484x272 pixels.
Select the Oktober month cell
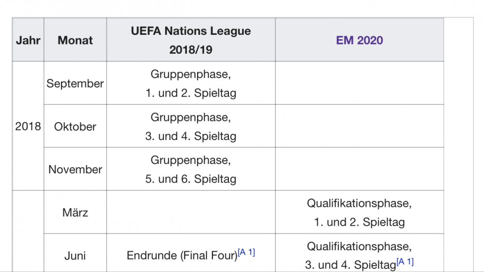[76, 126]
